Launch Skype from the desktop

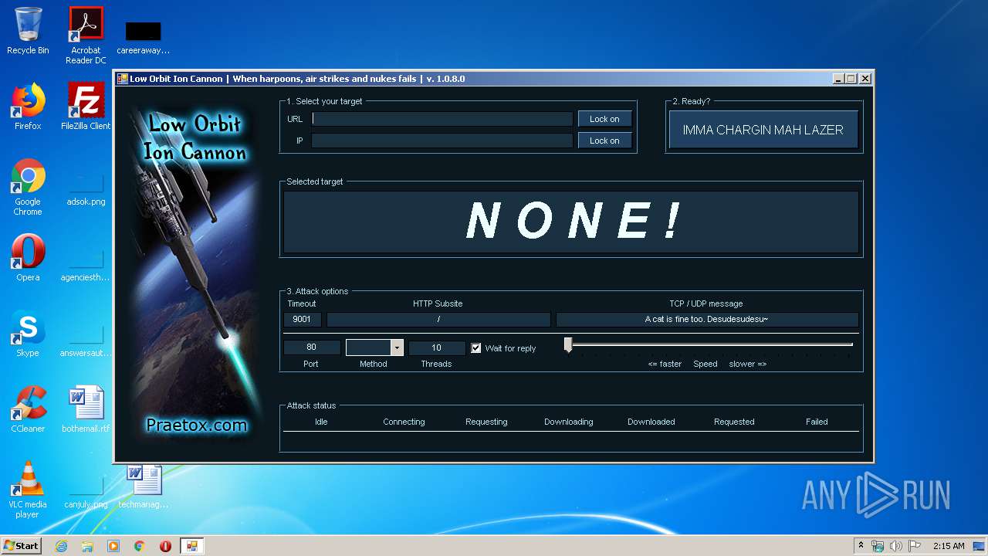pos(28,334)
